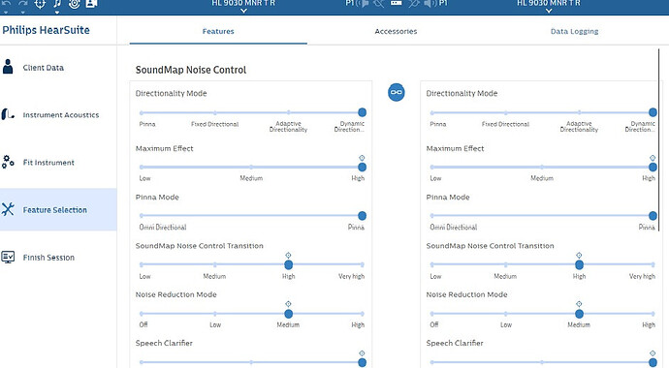Switch to the Data Logging tab

[x=574, y=31]
